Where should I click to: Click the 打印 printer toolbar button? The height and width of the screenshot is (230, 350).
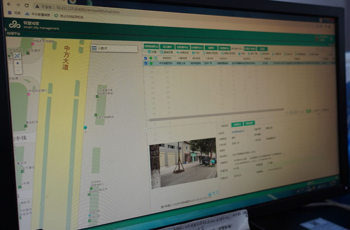click(196, 53)
